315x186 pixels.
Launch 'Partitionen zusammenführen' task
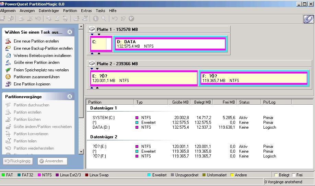[x=36, y=77]
